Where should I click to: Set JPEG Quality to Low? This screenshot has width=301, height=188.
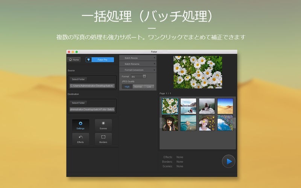149,86
